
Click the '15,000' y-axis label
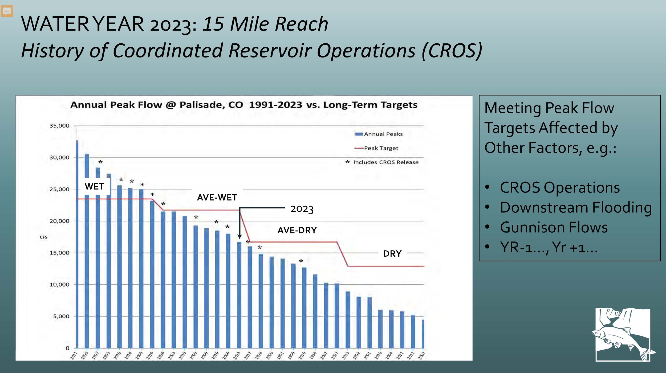point(59,253)
